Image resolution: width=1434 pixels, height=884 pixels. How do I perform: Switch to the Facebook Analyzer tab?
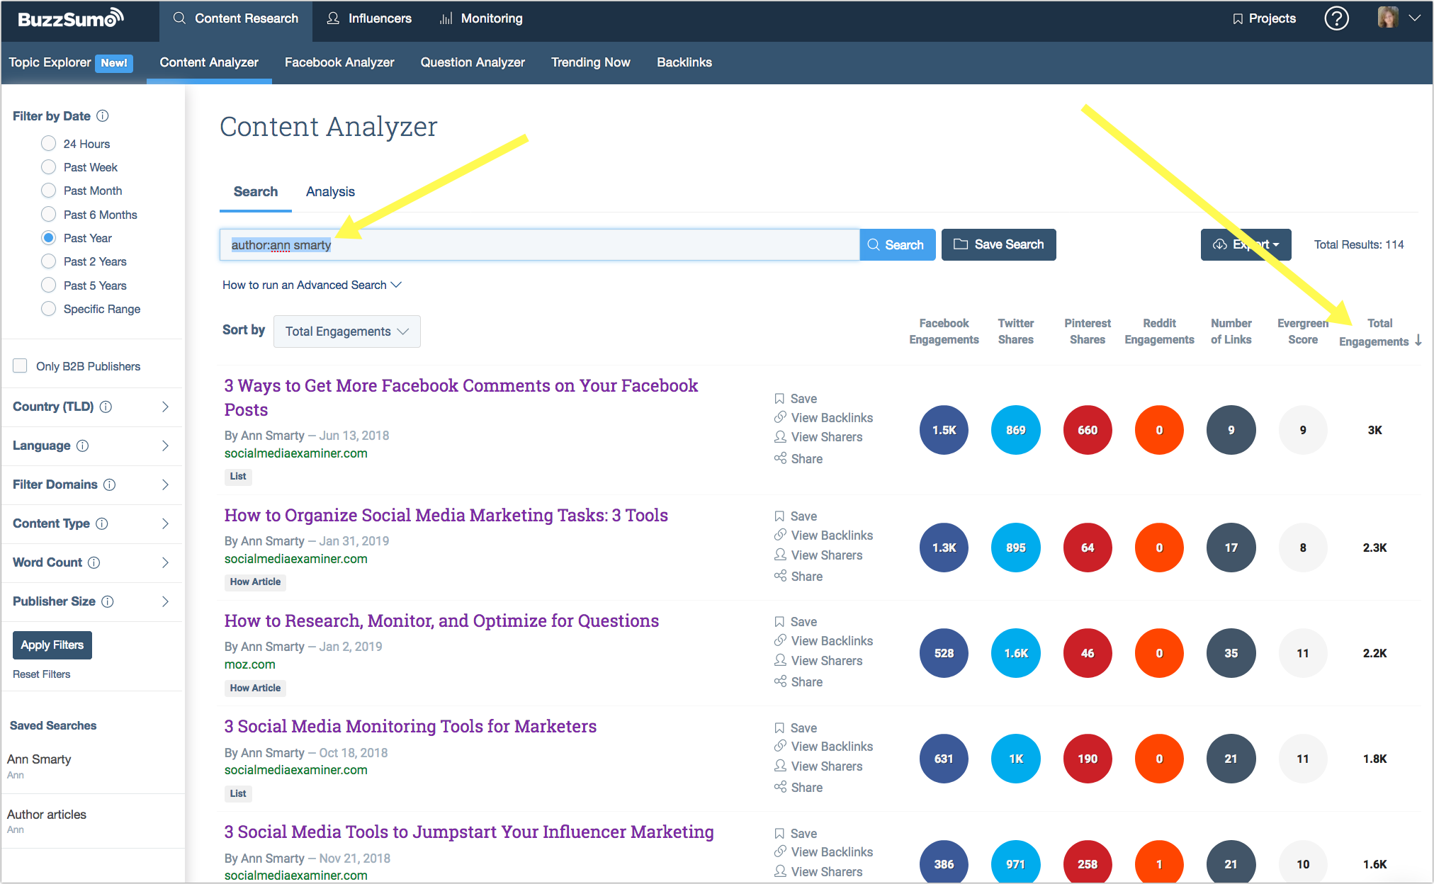click(x=339, y=62)
